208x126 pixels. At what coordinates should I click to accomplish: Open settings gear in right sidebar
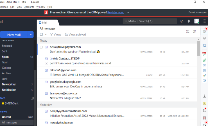coord(204,31)
